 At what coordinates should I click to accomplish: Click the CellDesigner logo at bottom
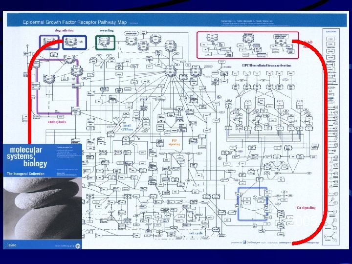[x=251, y=242]
